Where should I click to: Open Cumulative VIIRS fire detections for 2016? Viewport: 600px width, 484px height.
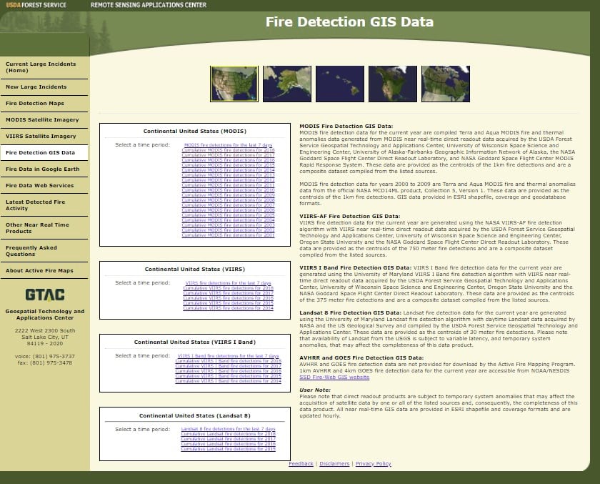[x=228, y=298]
